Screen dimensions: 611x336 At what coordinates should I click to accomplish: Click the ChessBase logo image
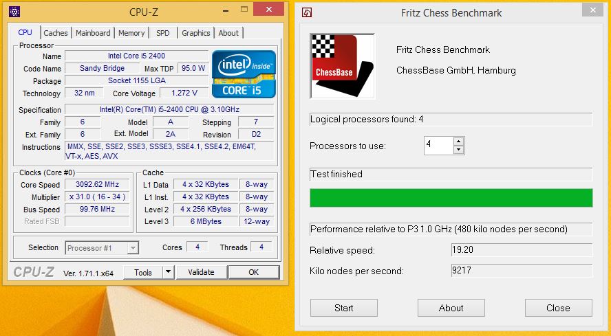(343, 66)
